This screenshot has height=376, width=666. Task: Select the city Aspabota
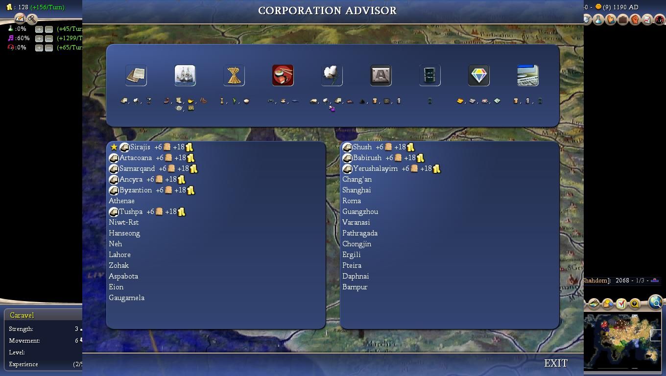click(123, 276)
